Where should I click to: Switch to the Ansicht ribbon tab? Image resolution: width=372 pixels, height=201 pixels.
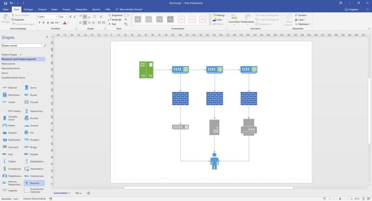coord(96,9)
